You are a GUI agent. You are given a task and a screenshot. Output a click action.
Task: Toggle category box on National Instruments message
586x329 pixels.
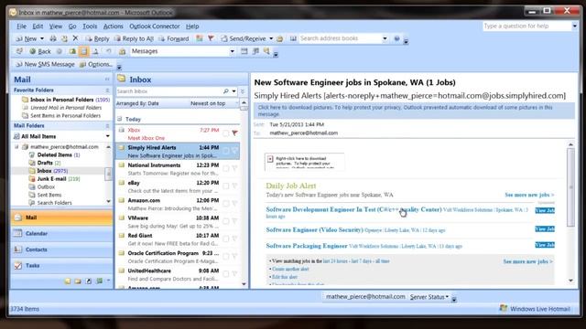pyautogui.click(x=226, y=168)
